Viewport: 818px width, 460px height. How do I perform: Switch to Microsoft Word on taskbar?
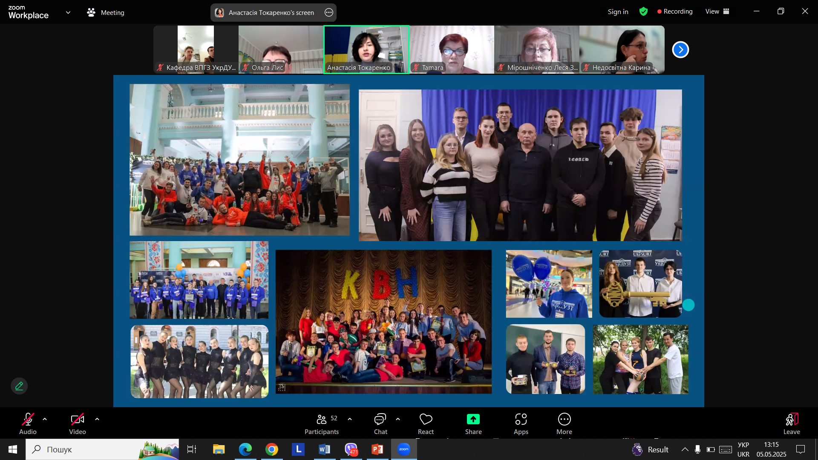tap(325, 449)
